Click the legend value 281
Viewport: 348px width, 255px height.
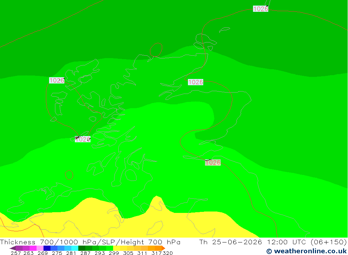tap(71, 253)
